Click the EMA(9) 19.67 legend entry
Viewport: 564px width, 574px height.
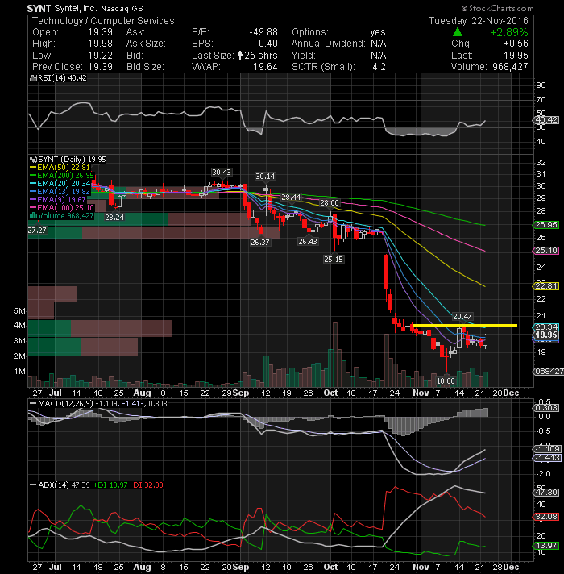[57, 199]
